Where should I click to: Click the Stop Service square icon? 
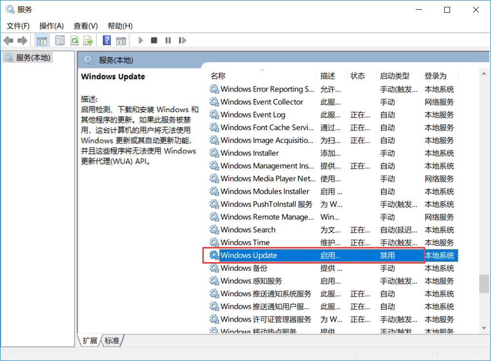(154, 40)
